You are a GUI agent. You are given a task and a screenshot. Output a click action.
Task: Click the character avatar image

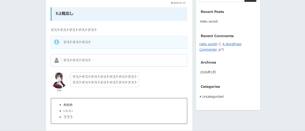[59, 80]
